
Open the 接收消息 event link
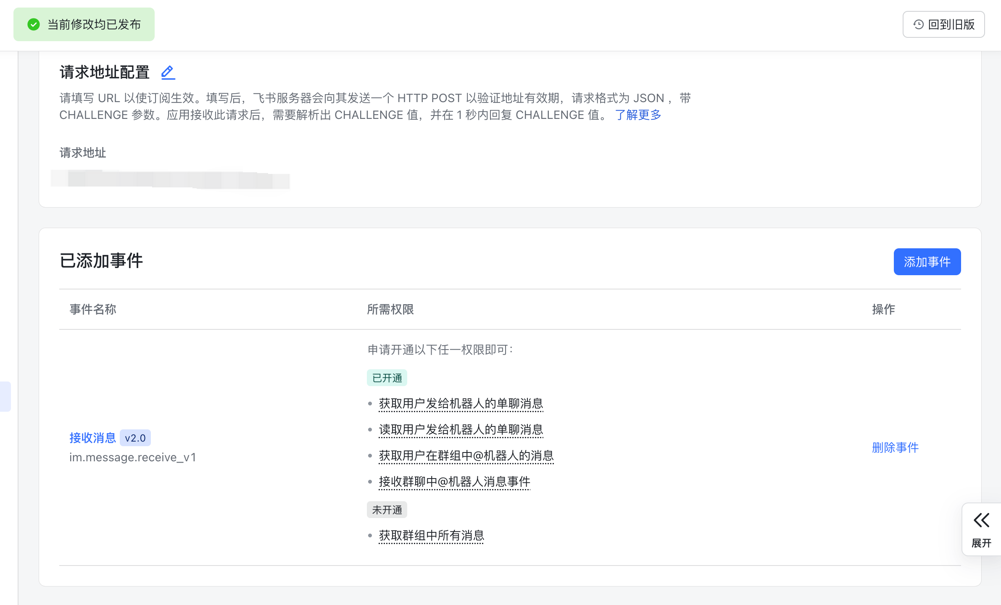[x=92, y=438]
